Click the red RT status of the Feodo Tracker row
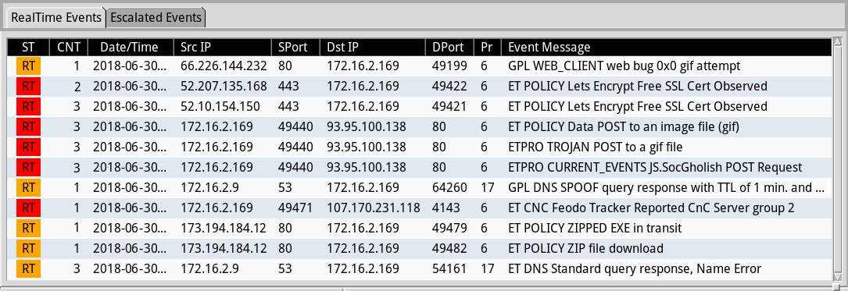 (x=29, y=208)
